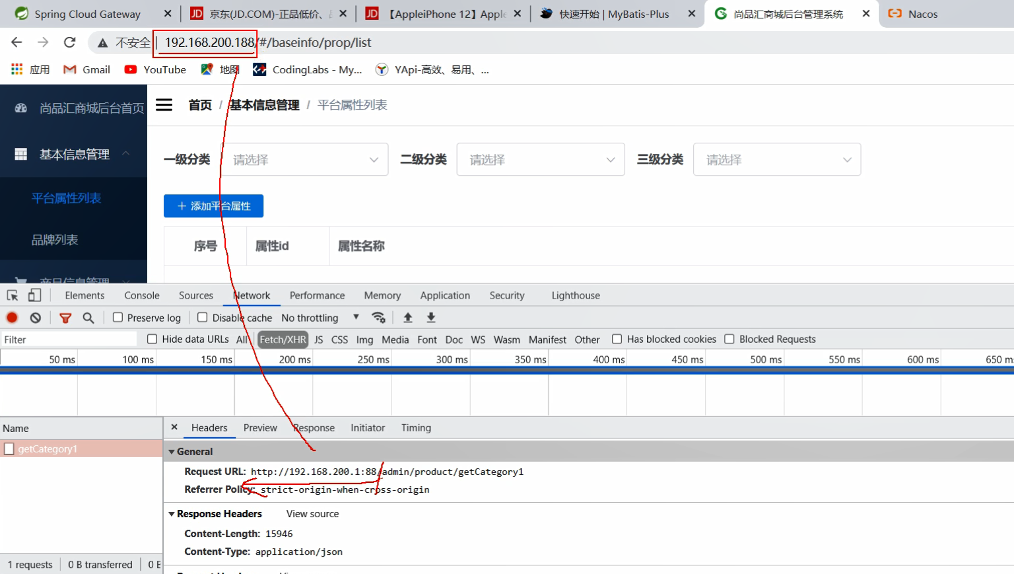Check the Hide data URLs checkbox
The width and height of the screenshot is (1014, 574).
pos(152,339)
